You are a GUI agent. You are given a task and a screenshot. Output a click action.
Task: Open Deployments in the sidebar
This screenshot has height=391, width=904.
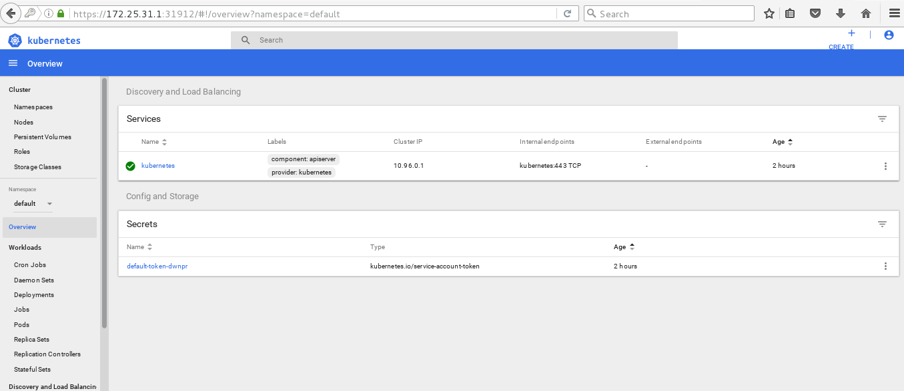click(34, 295)
